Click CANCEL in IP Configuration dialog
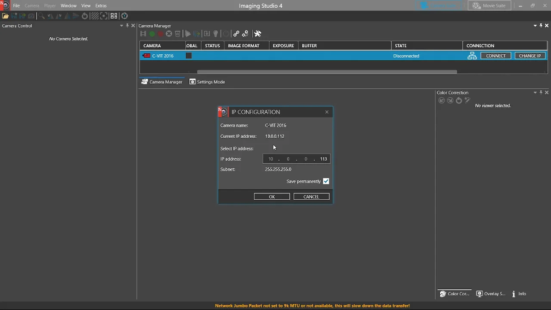Screen dimensions: 551x310 (x=311, y=196)
